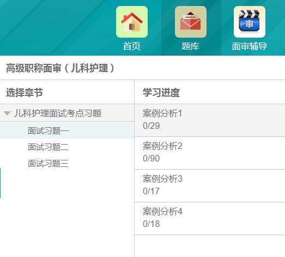Click the 题库 text label

coord(191,46)
